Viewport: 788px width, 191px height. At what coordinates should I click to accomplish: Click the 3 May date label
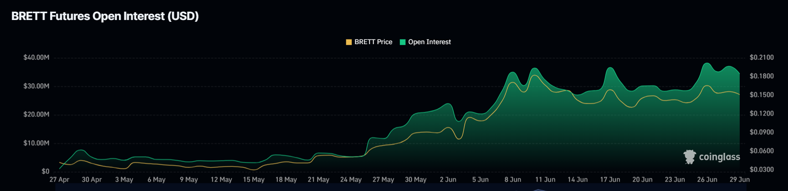coord(124,180)
